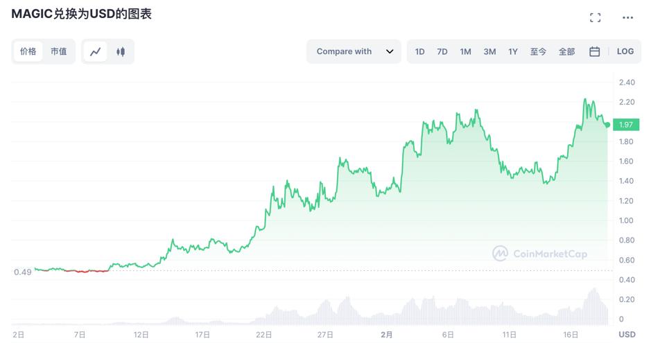This screenshot has height=343, width=651.
Task: Click the 1.97 current price label
Action: [627, 125]
